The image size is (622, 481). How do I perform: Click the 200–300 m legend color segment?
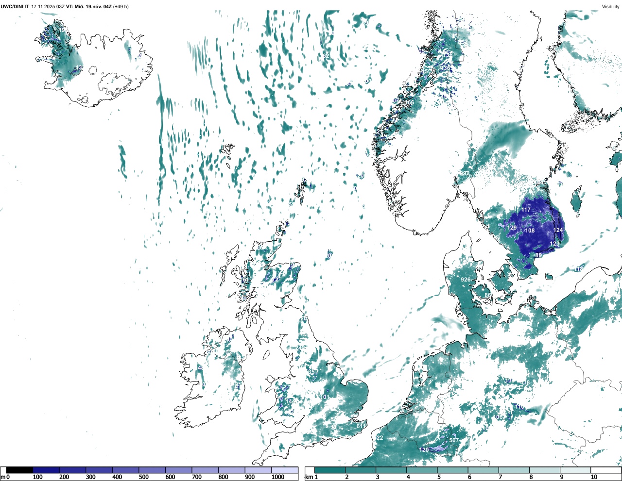[x=72, y=470]
